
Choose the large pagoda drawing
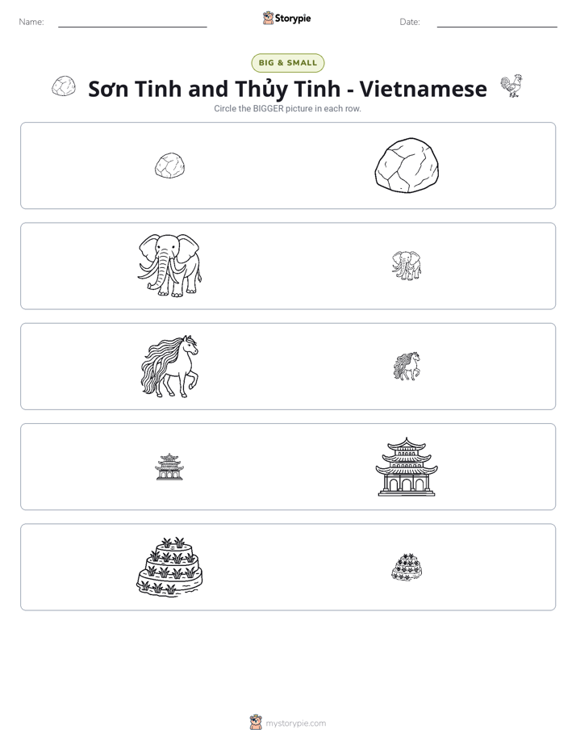pos(407,467)
